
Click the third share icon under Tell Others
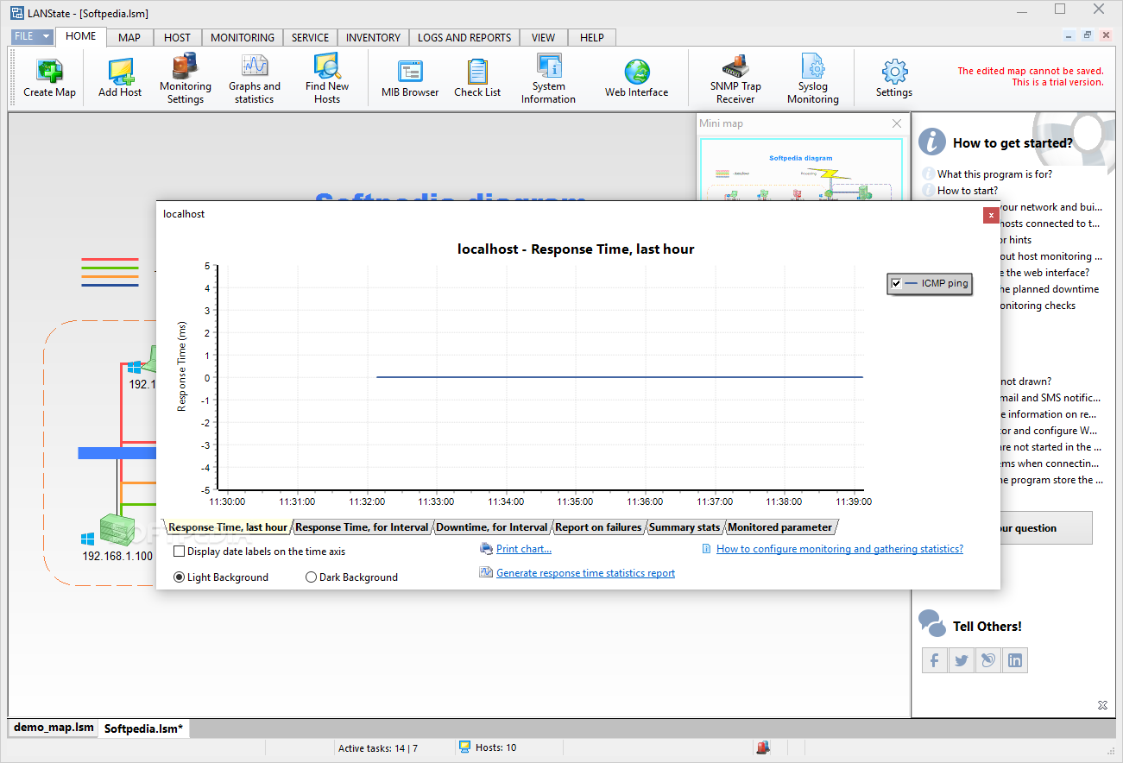[x=988, y=660]
